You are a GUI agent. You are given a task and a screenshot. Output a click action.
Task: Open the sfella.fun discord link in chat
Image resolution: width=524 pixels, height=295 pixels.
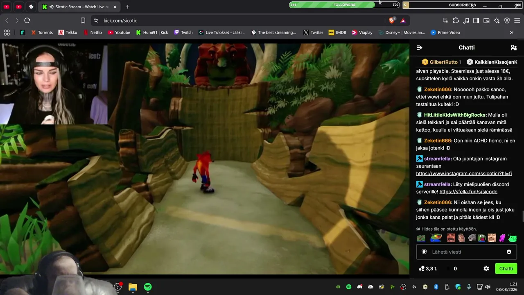[x=468, y=192]
